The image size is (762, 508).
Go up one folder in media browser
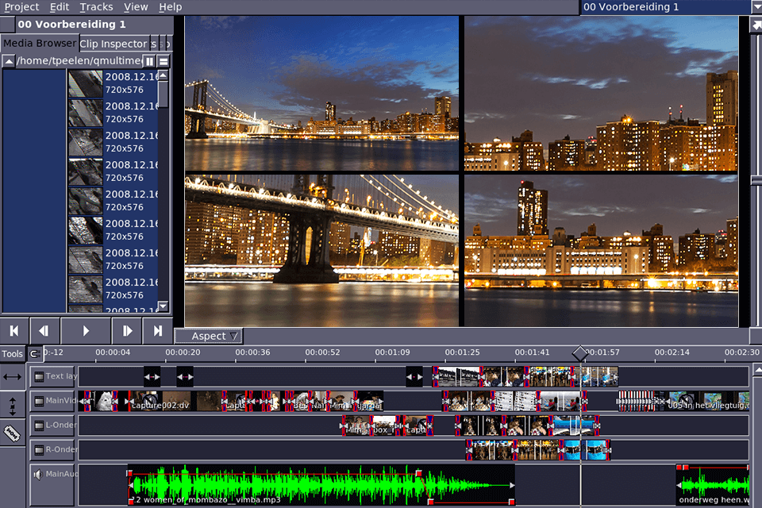click(x=9, y=61)
